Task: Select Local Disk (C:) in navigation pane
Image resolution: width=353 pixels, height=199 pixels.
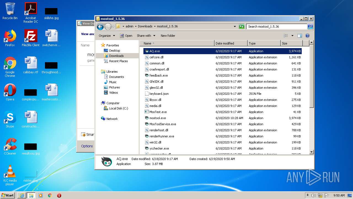Action: [x=118, y=108]
